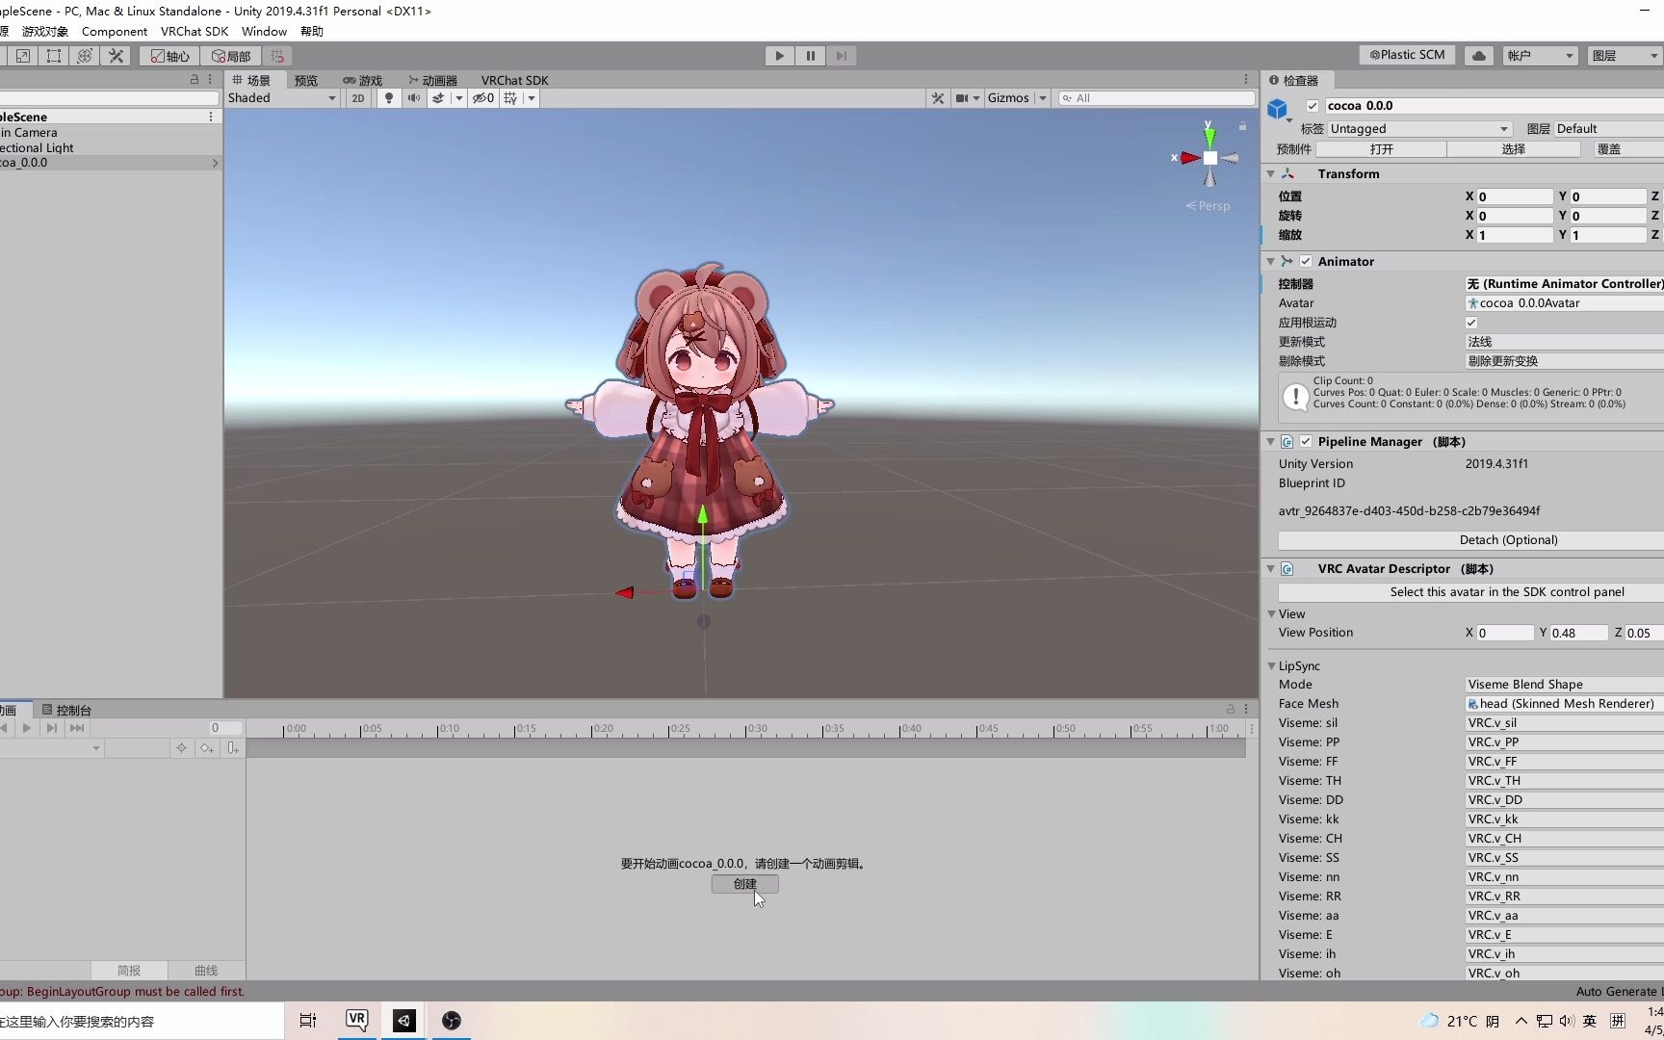Switch to the Animator (动画器) tab
1664x1040 pixels.
[432, 80]
